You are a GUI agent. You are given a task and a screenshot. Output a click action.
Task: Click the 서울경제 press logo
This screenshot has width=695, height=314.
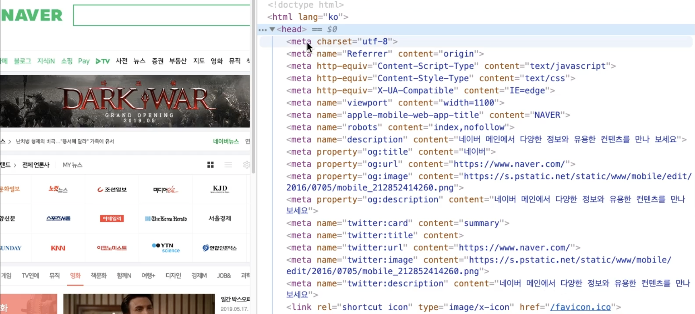point(220,218)
